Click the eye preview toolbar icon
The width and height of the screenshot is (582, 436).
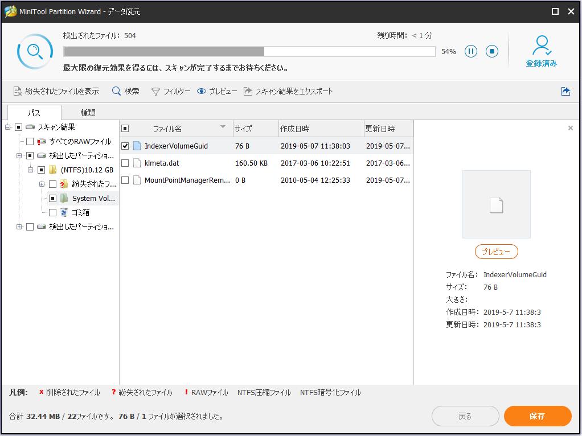pos(202,91)
